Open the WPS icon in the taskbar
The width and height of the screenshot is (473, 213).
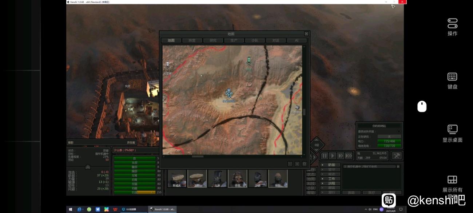coord(115,209)
